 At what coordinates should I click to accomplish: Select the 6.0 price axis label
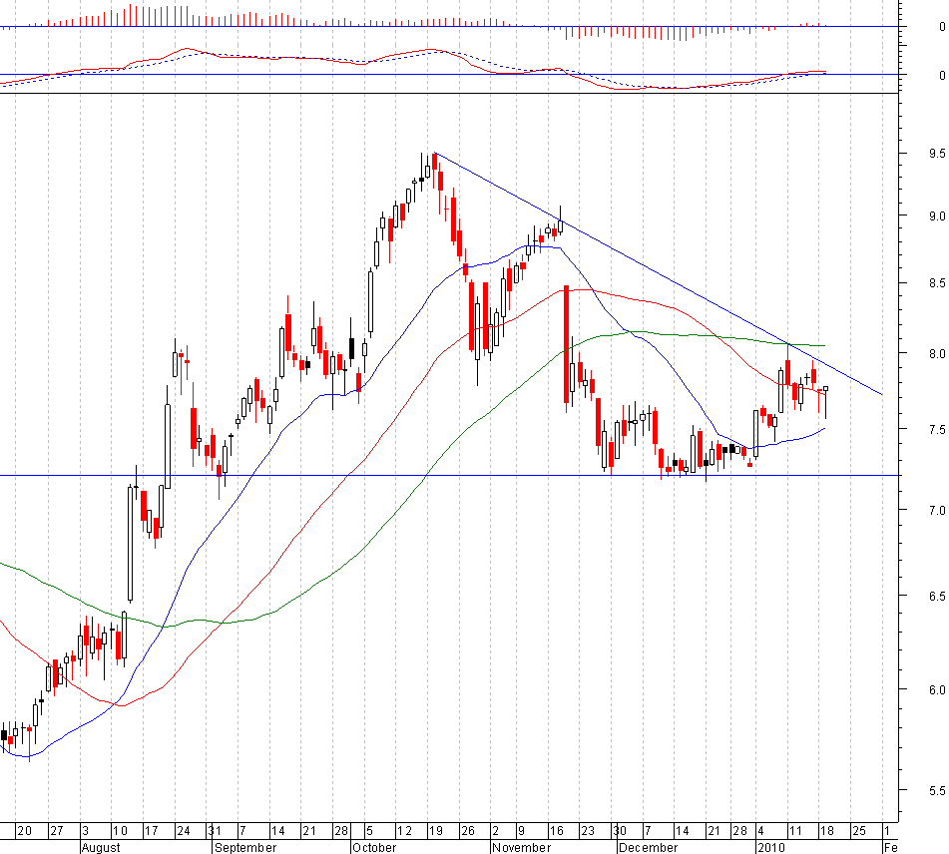tap(937, 690)
